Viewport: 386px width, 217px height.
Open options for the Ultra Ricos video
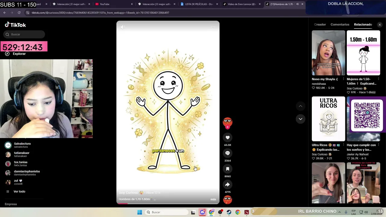point(343,145)
